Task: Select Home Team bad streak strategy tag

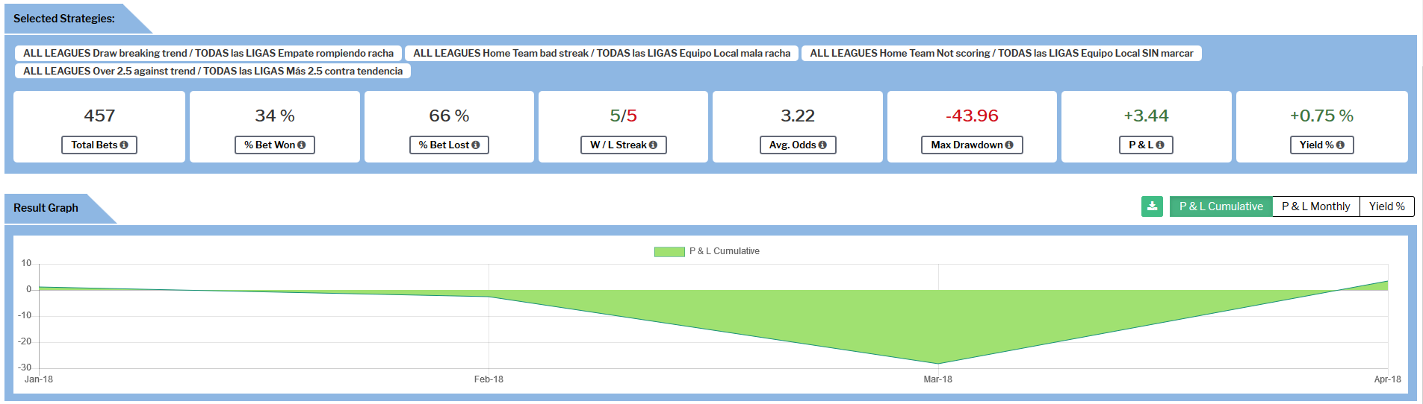Action: [602, 53]
